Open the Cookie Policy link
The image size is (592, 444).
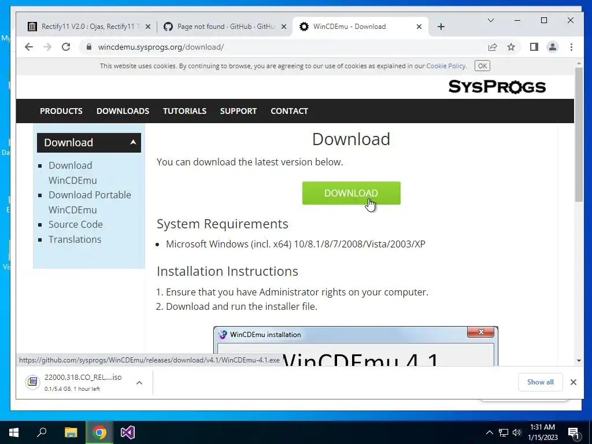446,66
